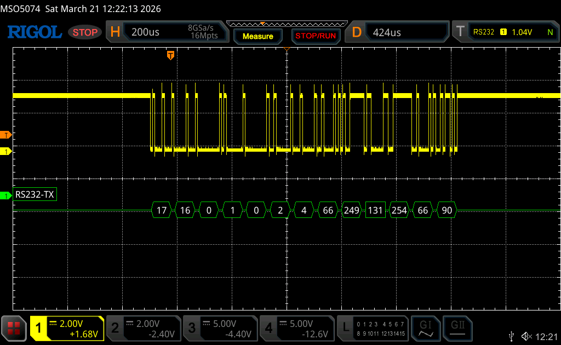Click the RIGOL logo
561x345 pixels.
coord(34,32)
